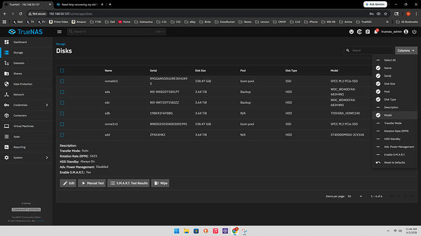421x236 pixels.
Task: Toggle the sidebar hamburger menu
Action: tap(59, 32)
